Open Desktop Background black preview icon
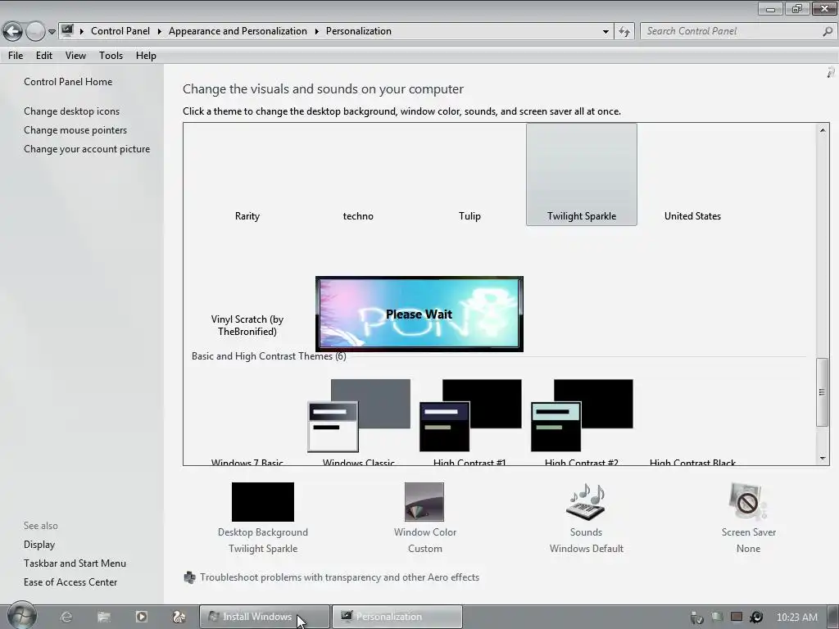This screenshot has width=839, height=629. pos(263,502)
